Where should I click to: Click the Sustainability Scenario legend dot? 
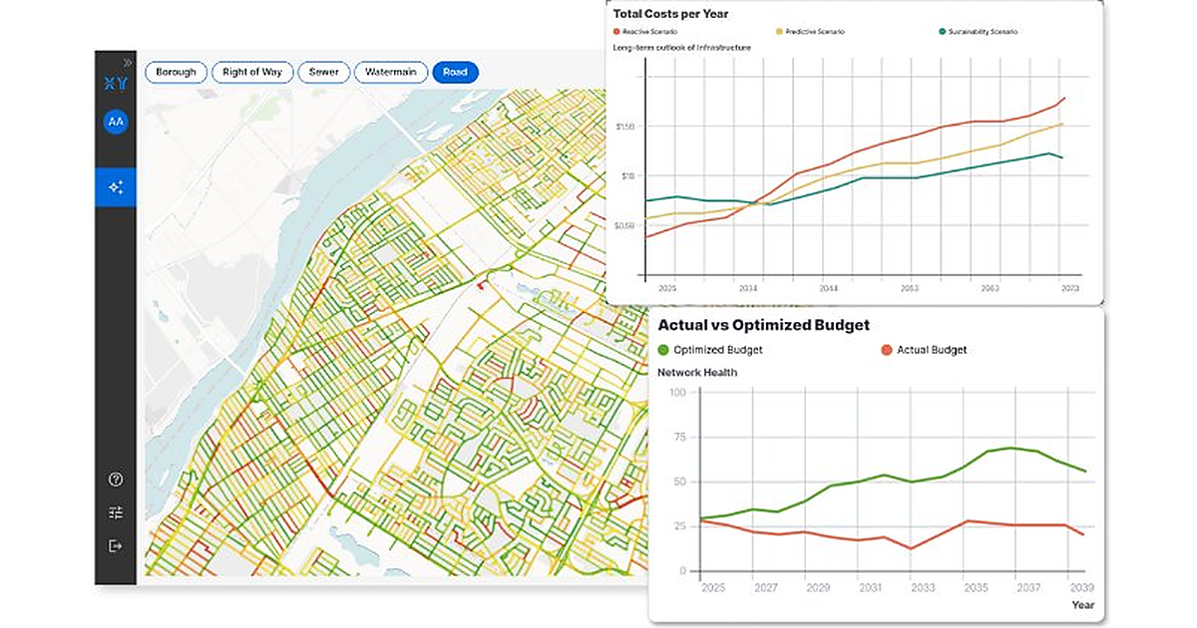pos(942,32)
